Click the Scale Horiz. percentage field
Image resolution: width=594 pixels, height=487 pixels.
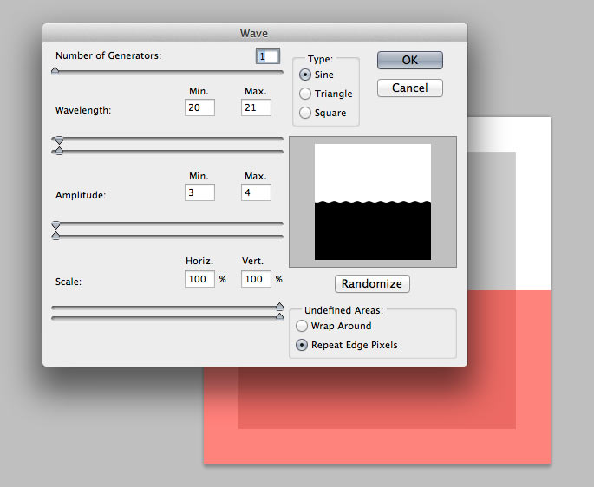(199, 279)
